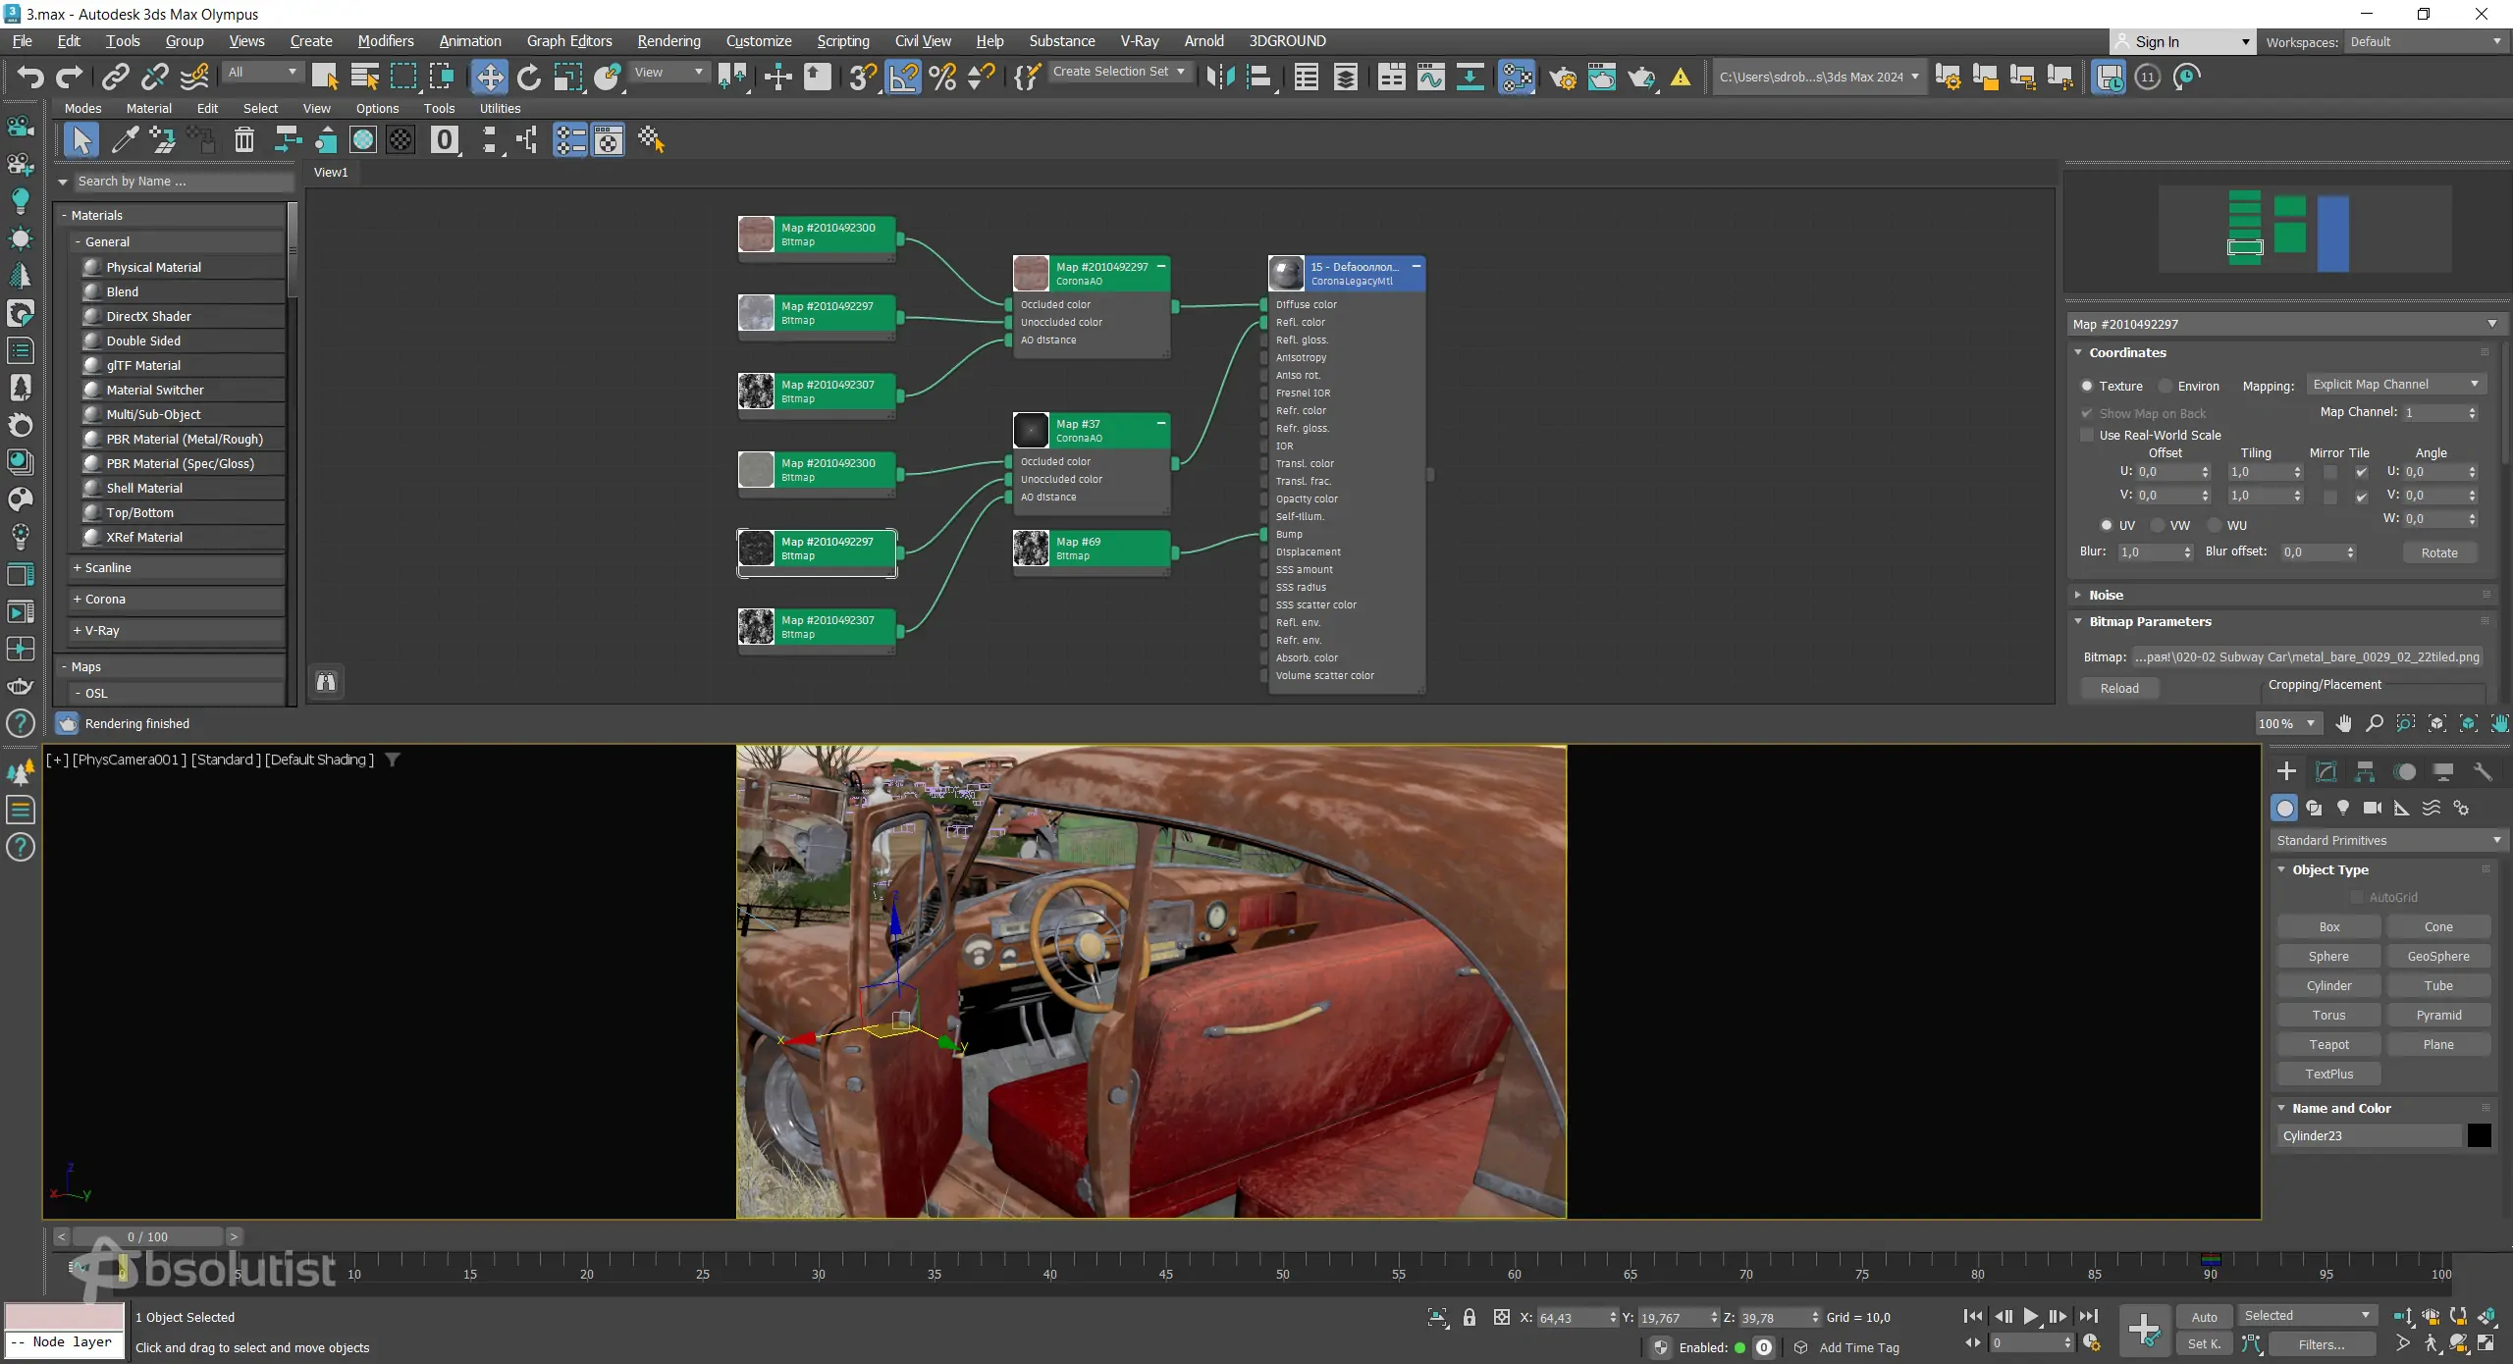The image size is (2513, 1364).
Task: Open the Graph Editors menu
Action: (x=568, y=41)
